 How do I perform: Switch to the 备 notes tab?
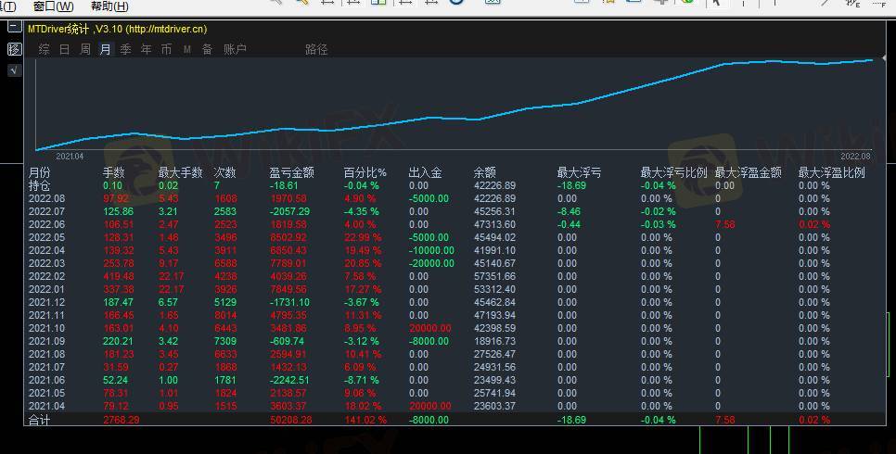pyautogui.click(x=208, y=49)
